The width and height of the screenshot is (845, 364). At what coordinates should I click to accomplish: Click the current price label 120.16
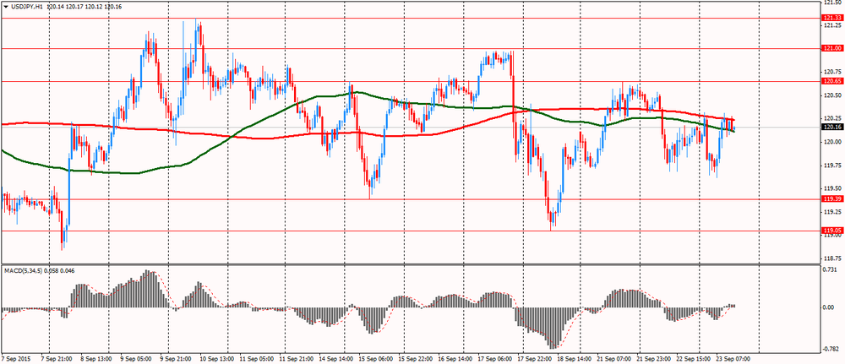[832, 127]
